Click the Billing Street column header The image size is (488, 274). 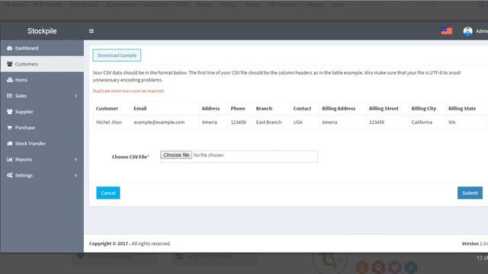pos(384,108)
